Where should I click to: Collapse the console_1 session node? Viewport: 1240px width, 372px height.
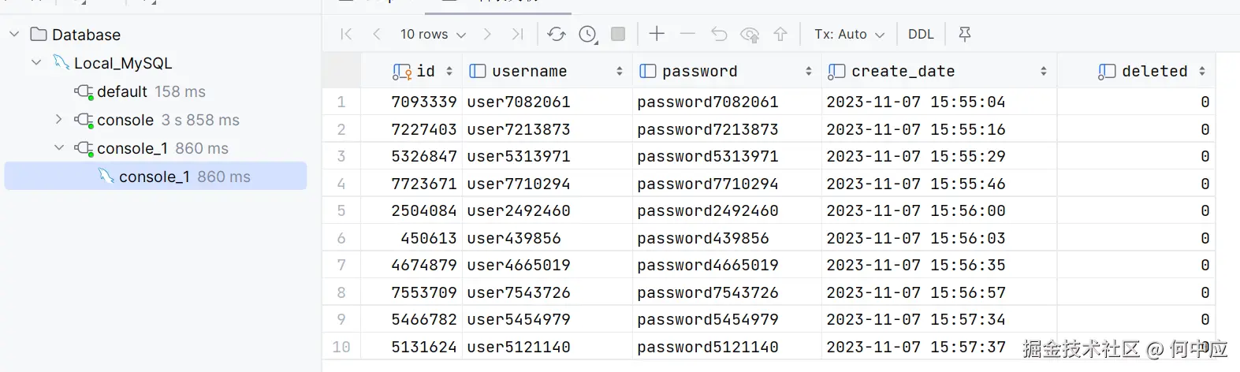point(58,147)
